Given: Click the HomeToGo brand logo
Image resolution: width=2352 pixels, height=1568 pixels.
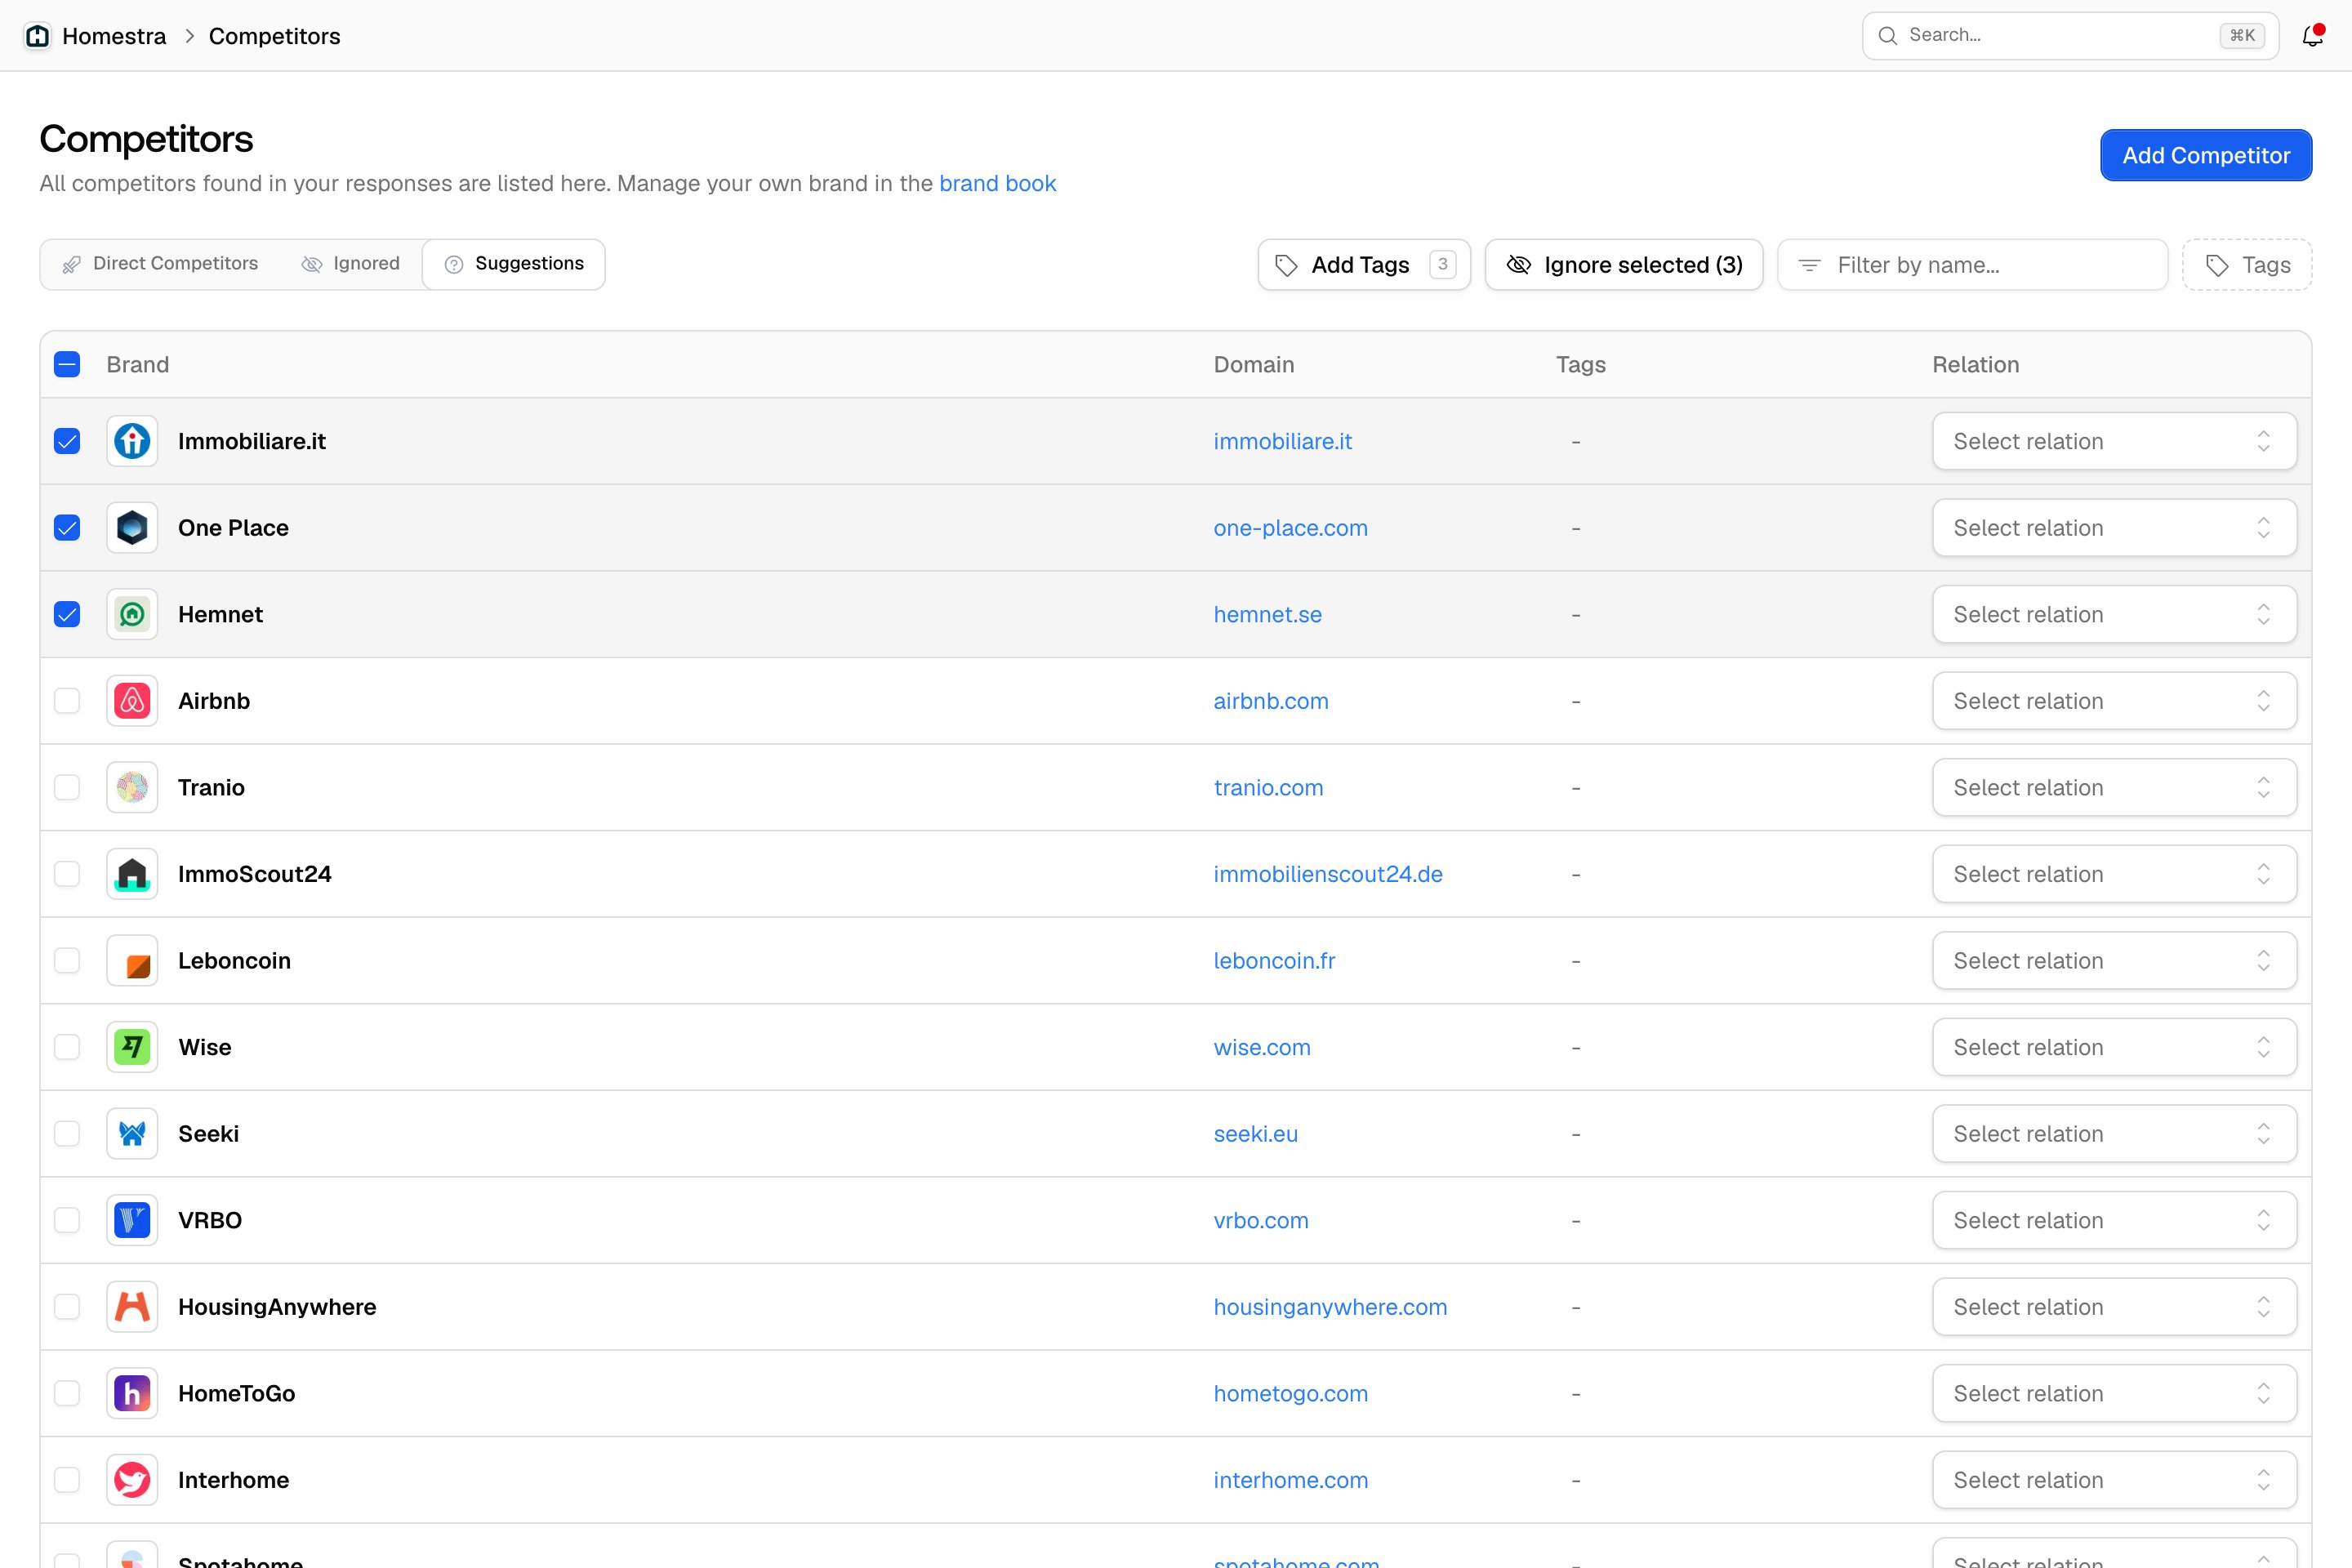Looking at the screenshot, I should [x=132, y=1393].
